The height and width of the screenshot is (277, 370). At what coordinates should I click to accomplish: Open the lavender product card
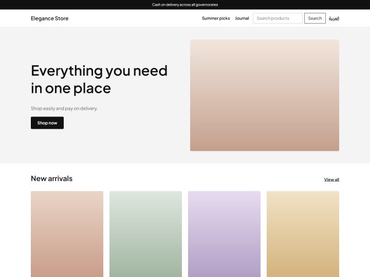(224, 234)
